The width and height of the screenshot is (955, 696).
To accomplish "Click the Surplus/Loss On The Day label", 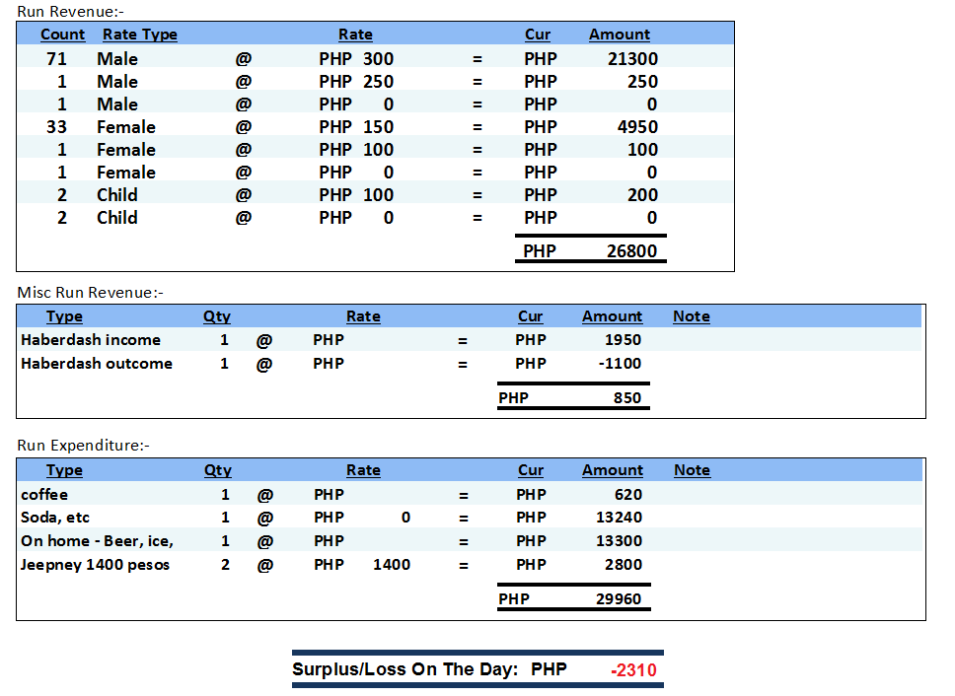I will (x=404, y=670).
